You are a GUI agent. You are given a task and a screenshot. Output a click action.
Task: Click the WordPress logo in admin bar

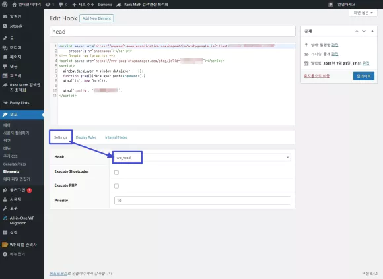point(5,5)
